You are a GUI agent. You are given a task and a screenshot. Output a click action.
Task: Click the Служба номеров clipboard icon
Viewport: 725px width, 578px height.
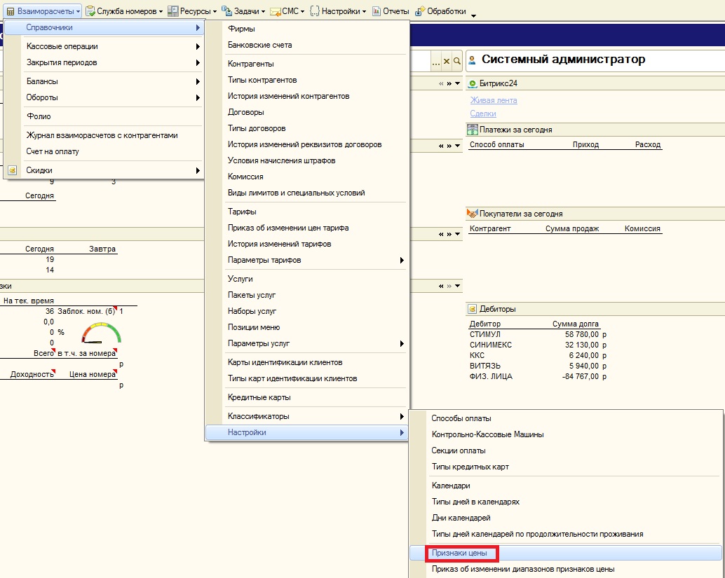90,11
